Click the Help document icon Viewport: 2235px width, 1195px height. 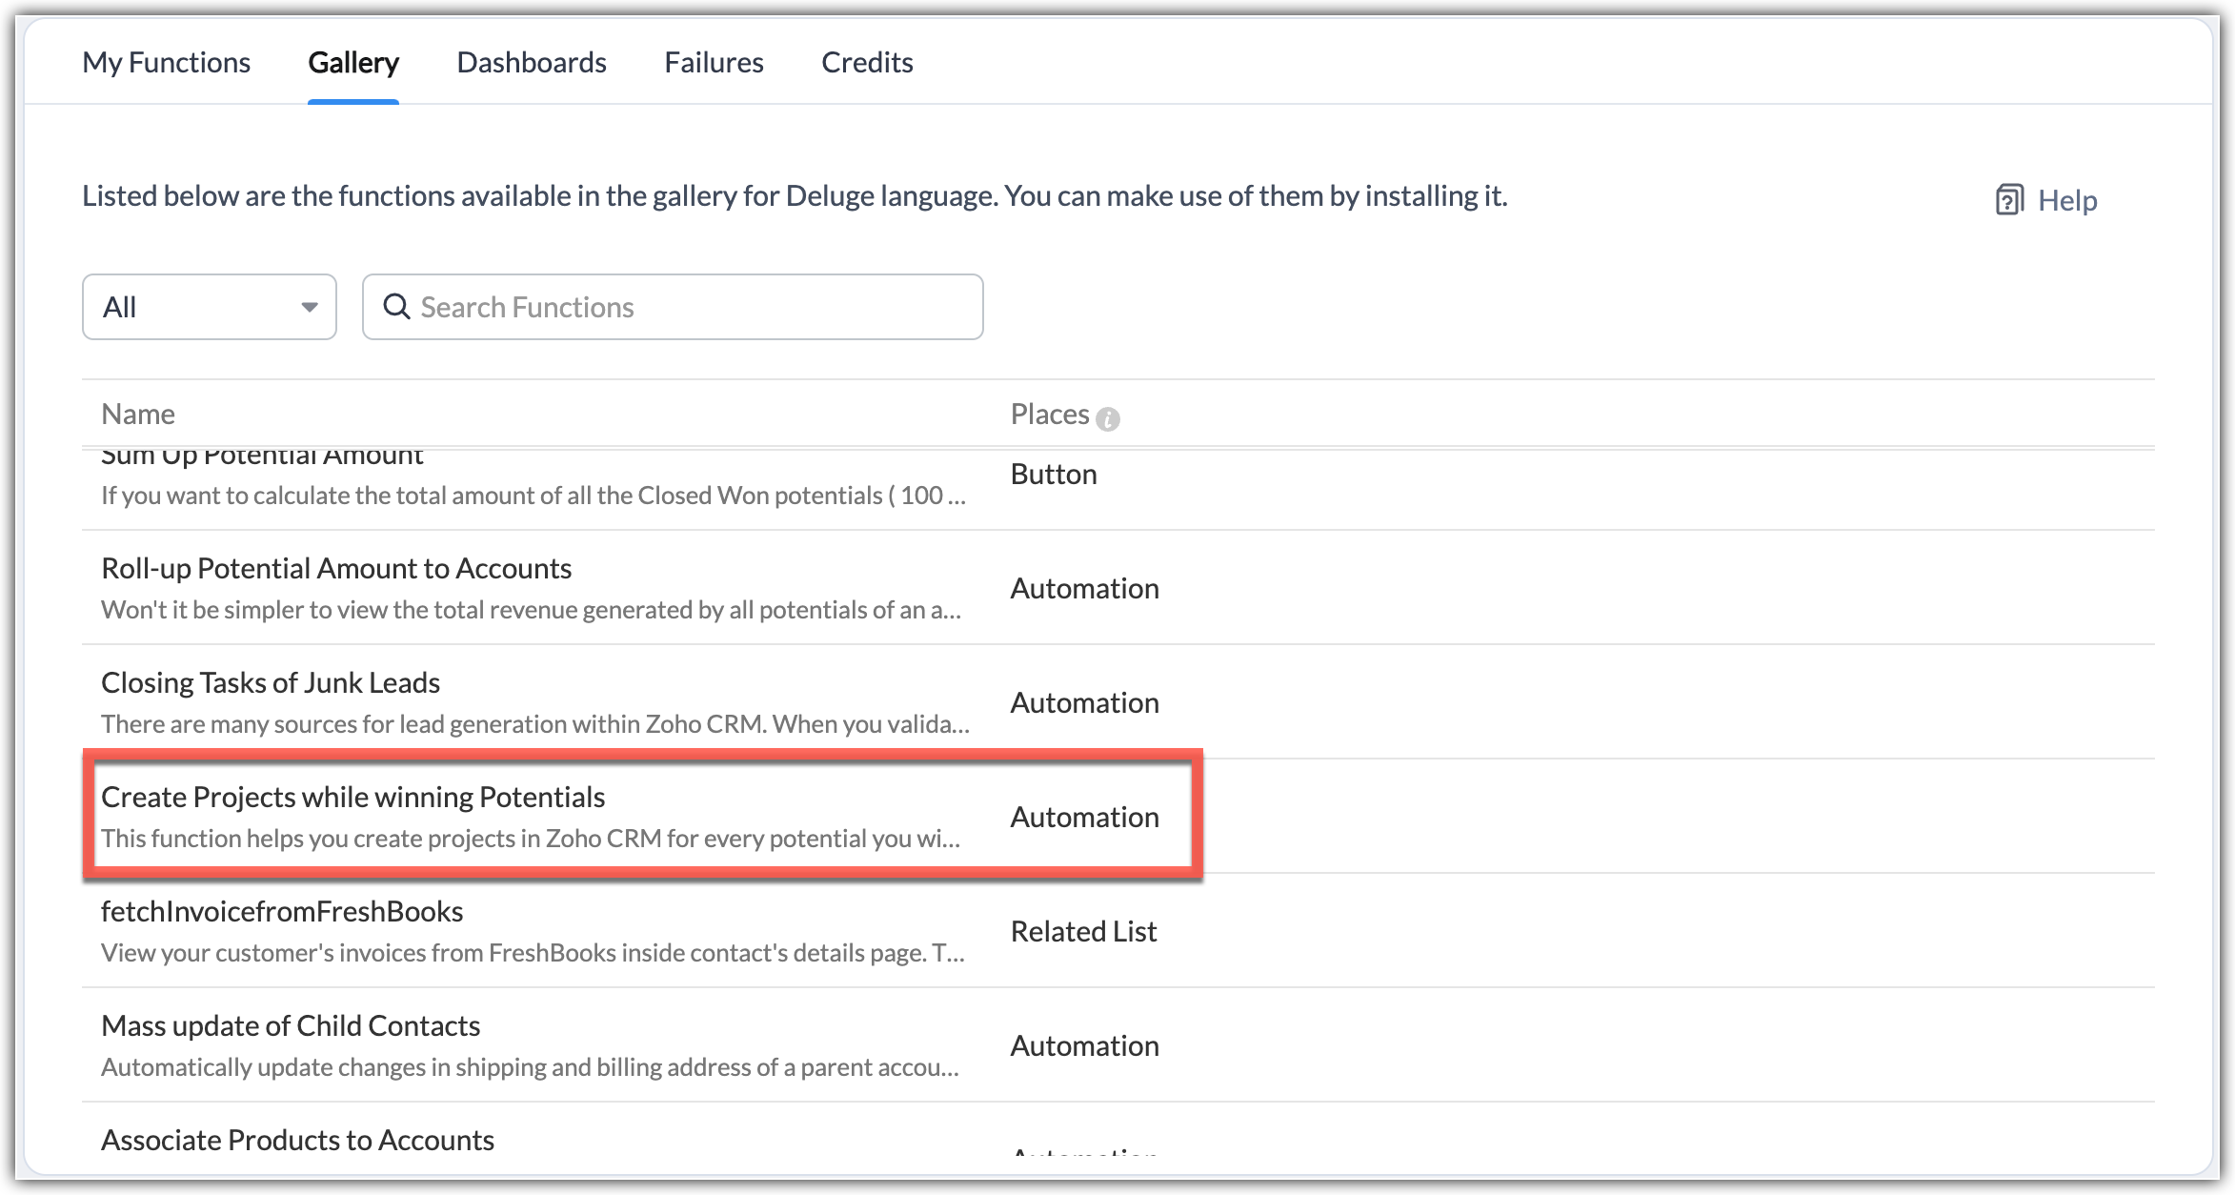(2008, 200)
